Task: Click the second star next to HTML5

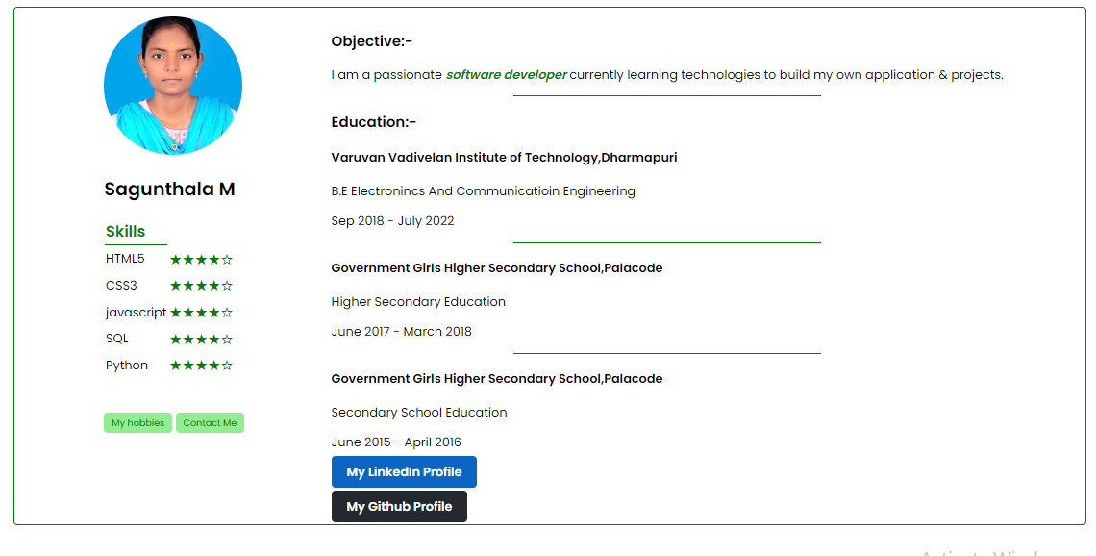Action: coord(189,259)
